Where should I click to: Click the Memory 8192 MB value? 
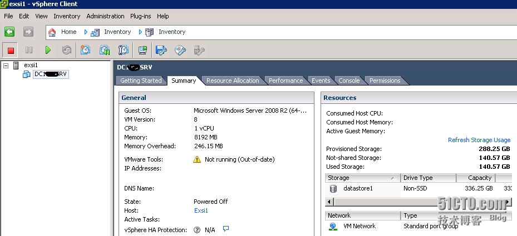click(x=206, y=137)
